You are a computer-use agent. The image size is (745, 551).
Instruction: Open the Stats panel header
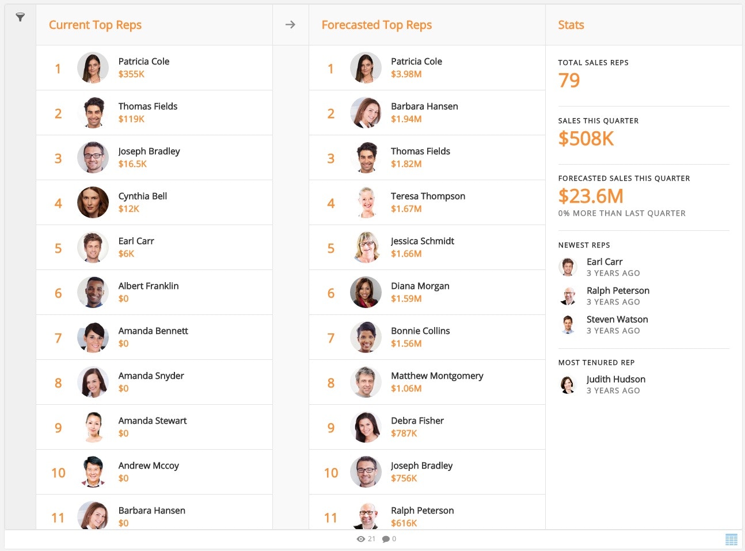pos(571,25)
